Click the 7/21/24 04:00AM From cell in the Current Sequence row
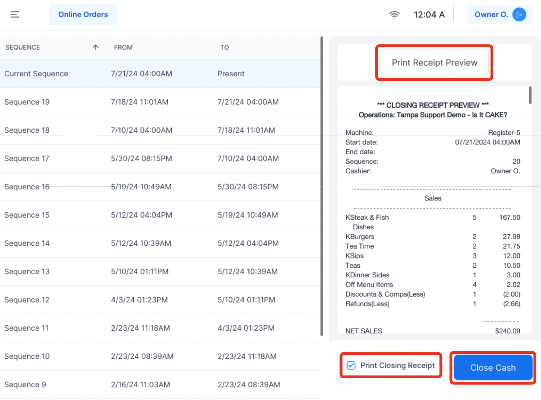This screenshot has height=400, width=541. coord(141,74)
